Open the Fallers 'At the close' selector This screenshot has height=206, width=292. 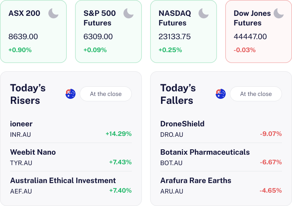click(256, 94)
